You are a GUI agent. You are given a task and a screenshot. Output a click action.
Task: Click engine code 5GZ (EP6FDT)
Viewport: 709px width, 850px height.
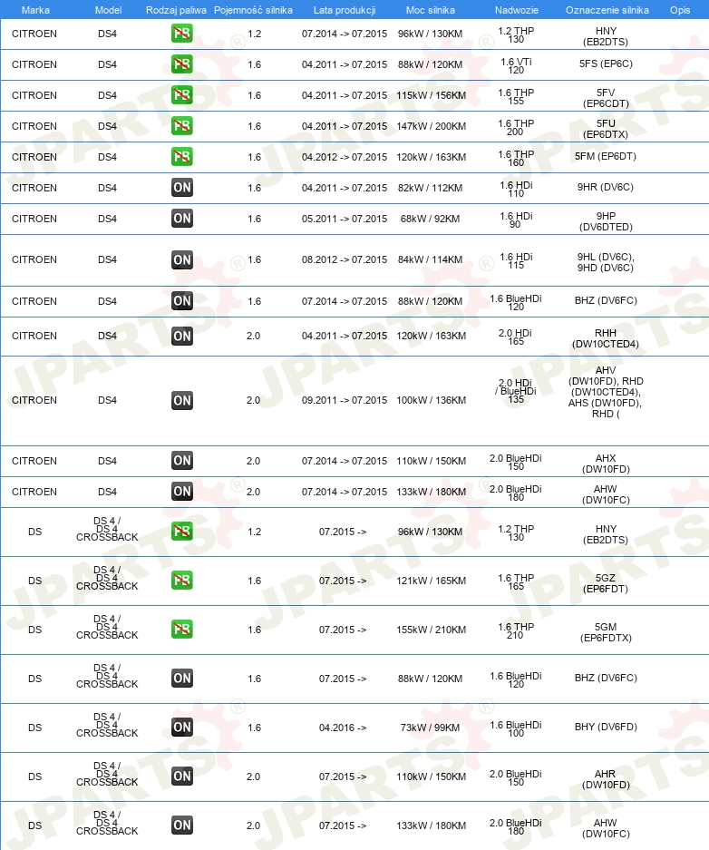[606, 583]
